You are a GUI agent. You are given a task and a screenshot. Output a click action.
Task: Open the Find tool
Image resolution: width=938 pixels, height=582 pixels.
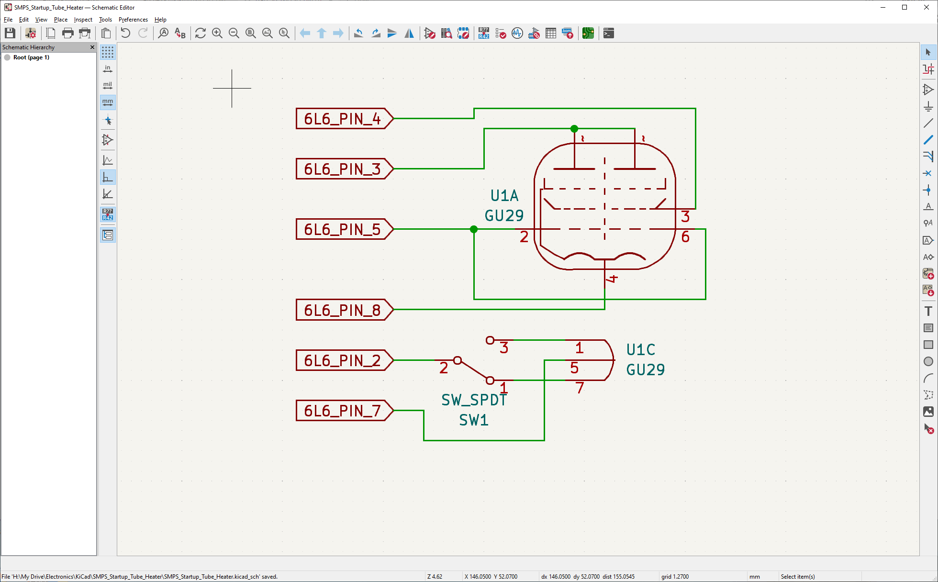tap(163, 33)
